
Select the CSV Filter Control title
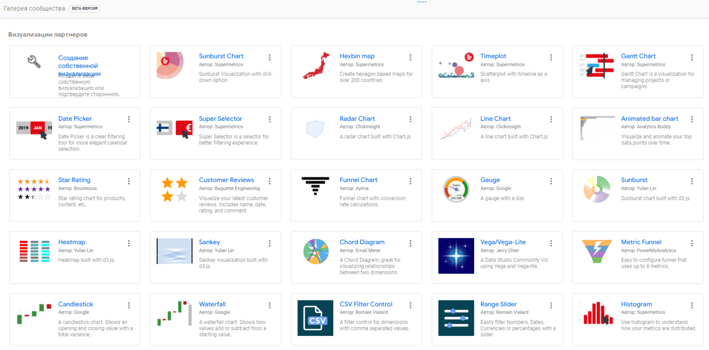[x=366, y=304]
